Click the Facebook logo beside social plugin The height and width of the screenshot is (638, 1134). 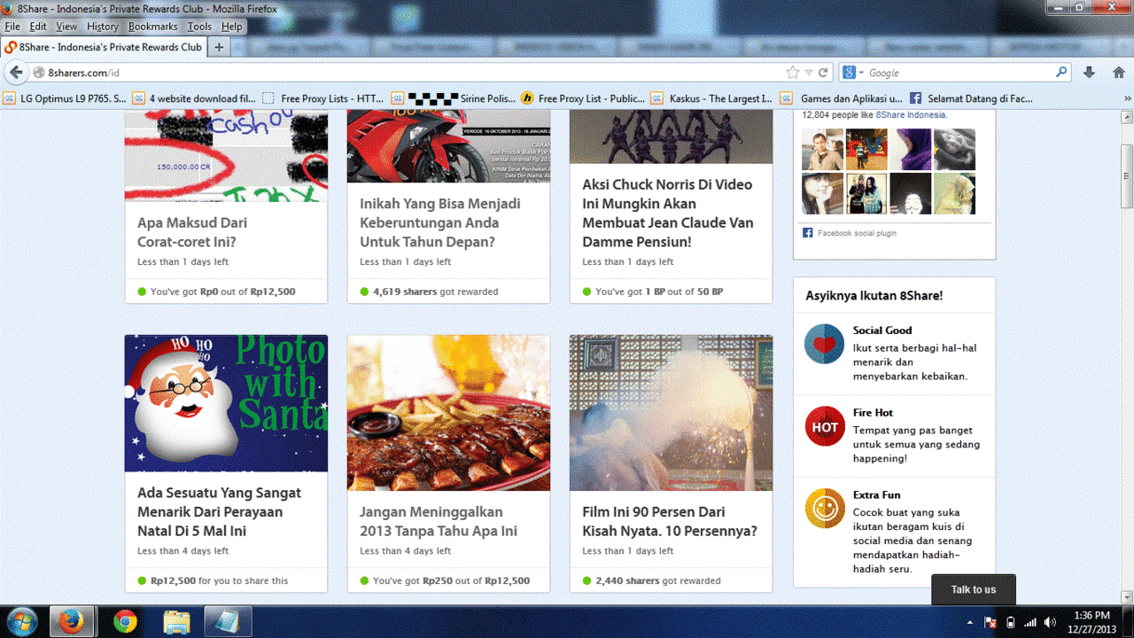pyautogui.click(x=807, y=233)
